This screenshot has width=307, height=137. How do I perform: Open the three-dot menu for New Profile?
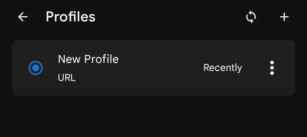click(272, 68)
